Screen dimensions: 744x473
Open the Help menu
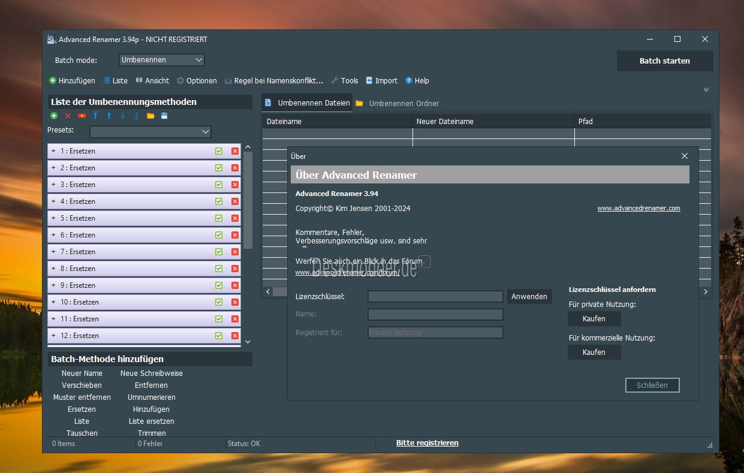pos(417,80)
